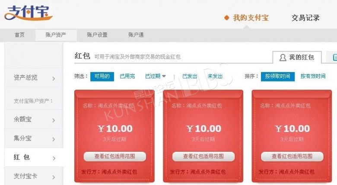Click the person icon in 我的红包 tab
Viewport: 337px width, 185px height.
pyautogui.click(x=283, y=57)
